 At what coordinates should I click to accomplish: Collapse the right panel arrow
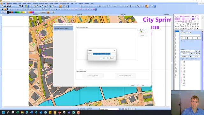coord(202,31)
